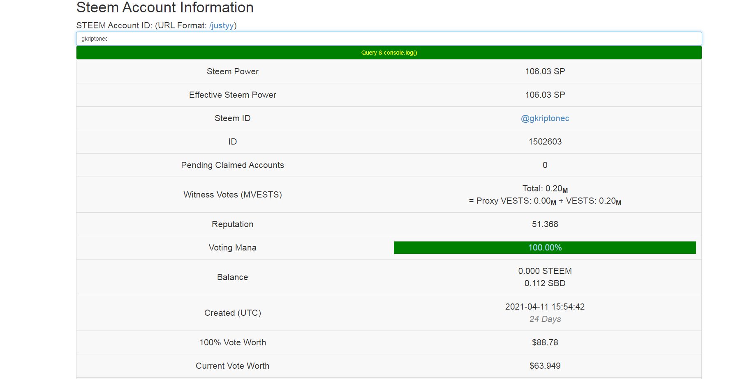This screenshot has height=379, width=754.
Task: Click the Voting Mana 100.00% progress bar
Action: pos(545,248)
